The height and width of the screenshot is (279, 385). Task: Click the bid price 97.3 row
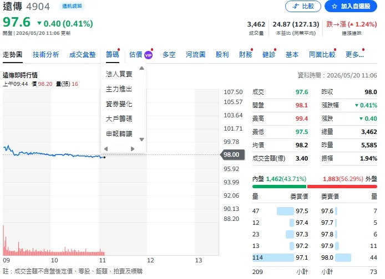click(x=280, y=234)
